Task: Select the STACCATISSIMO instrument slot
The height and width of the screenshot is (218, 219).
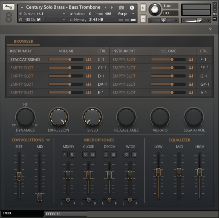Action: 25,59
